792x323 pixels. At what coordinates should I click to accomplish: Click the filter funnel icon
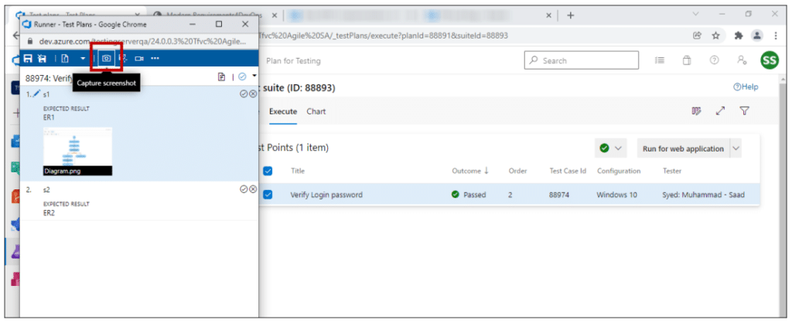[x=744, y=111]
